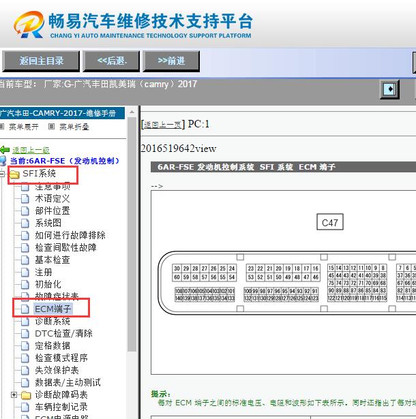416x419 pixels.
Task: Open the 定格数据 page
Action: point(53,346)
